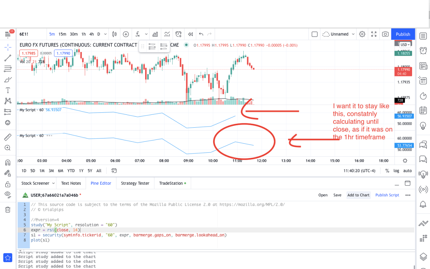430x269 pixels.
Task: Activate the zoom in tool
Action: coord(8,148)
